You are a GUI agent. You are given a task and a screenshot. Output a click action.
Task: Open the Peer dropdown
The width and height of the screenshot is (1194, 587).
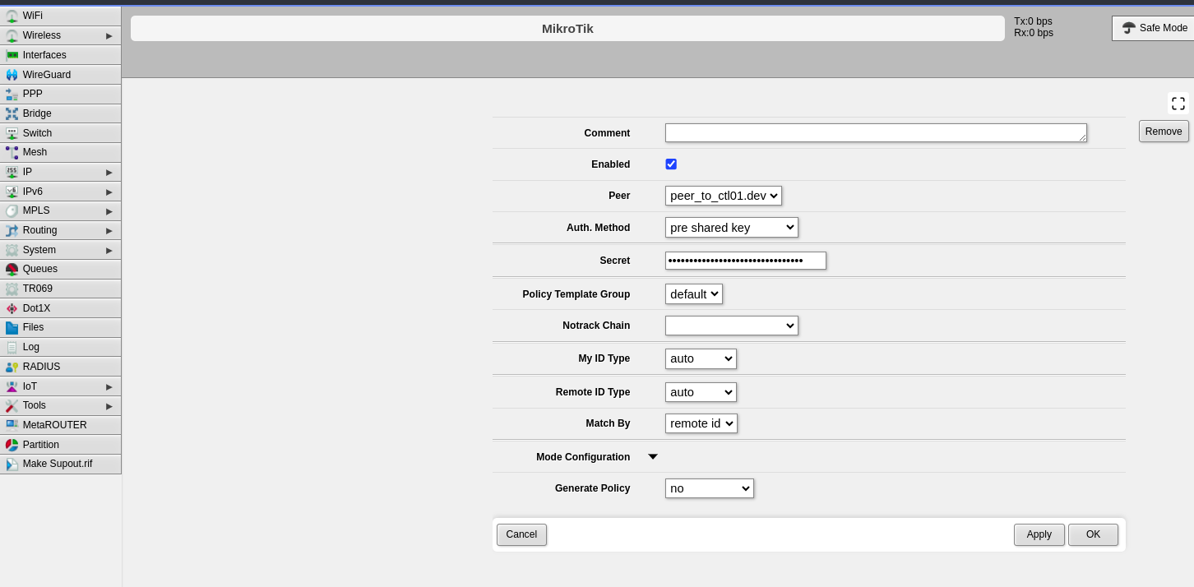(x=723, y=196)
